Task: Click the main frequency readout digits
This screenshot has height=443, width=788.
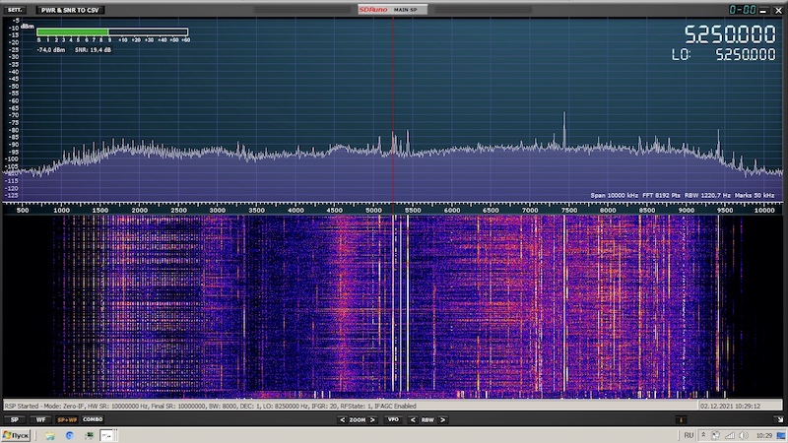Action: [x=730, y=35]
